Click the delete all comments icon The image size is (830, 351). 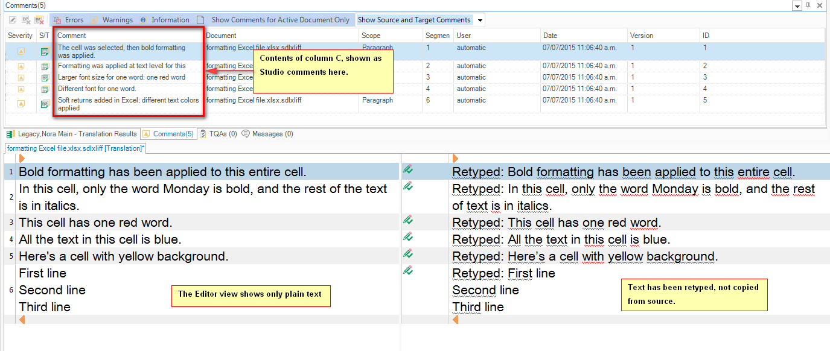(39, 20)
